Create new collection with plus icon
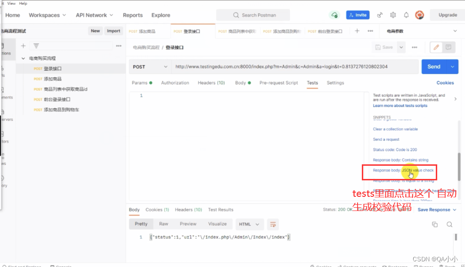 tap(24, 46)
